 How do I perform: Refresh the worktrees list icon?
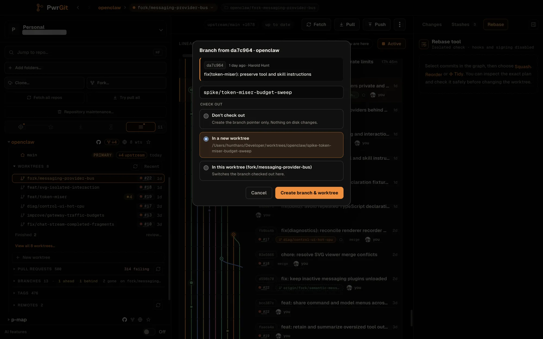[135, 166]
